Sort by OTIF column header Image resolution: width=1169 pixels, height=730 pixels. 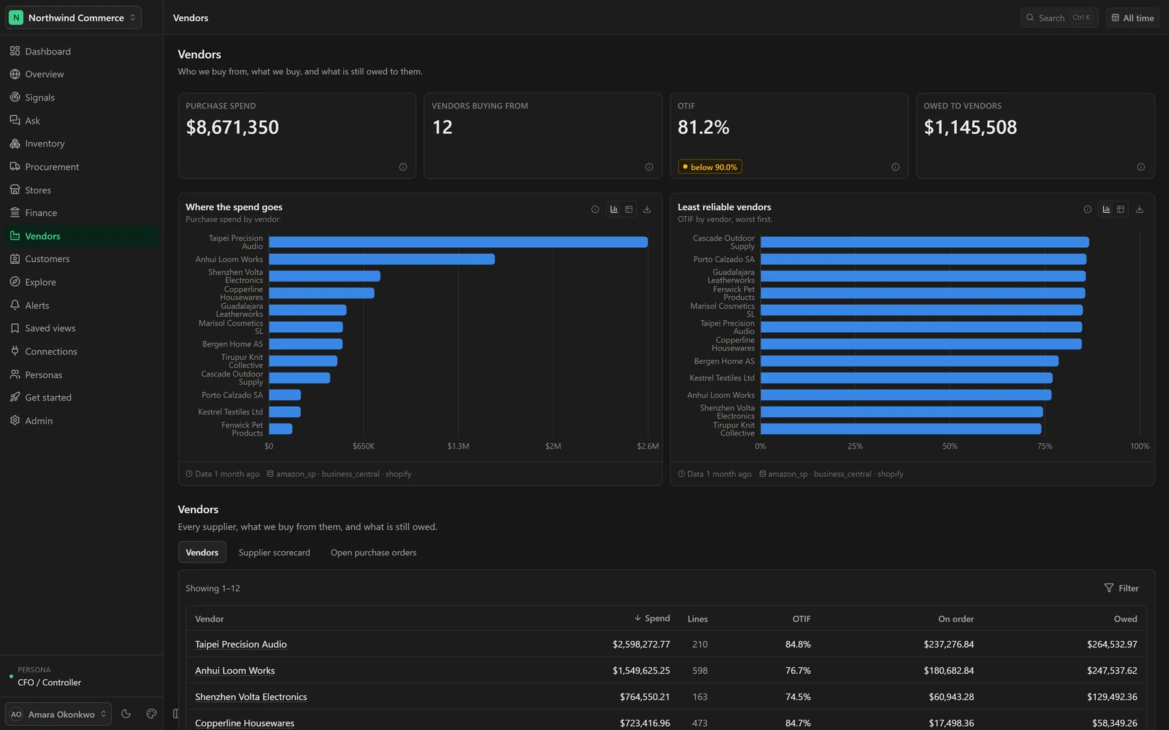[x=801, y=618]
